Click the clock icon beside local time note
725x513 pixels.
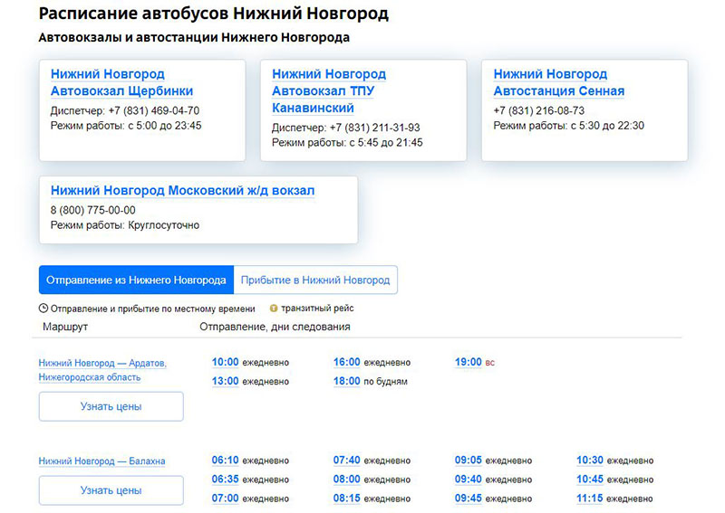pos(43,309)
